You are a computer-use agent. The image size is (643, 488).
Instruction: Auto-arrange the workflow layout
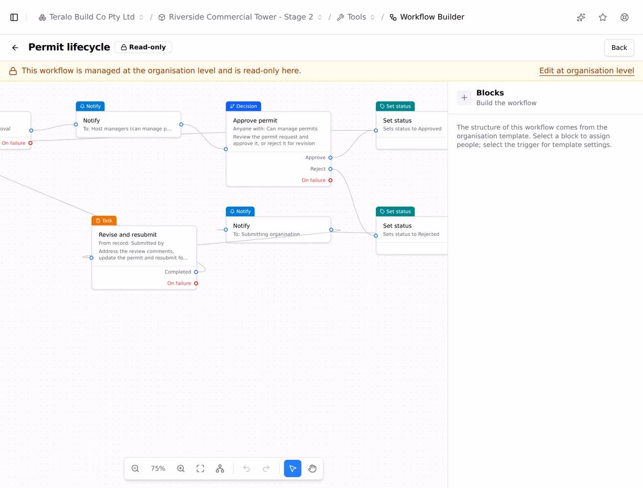(220, 468)
